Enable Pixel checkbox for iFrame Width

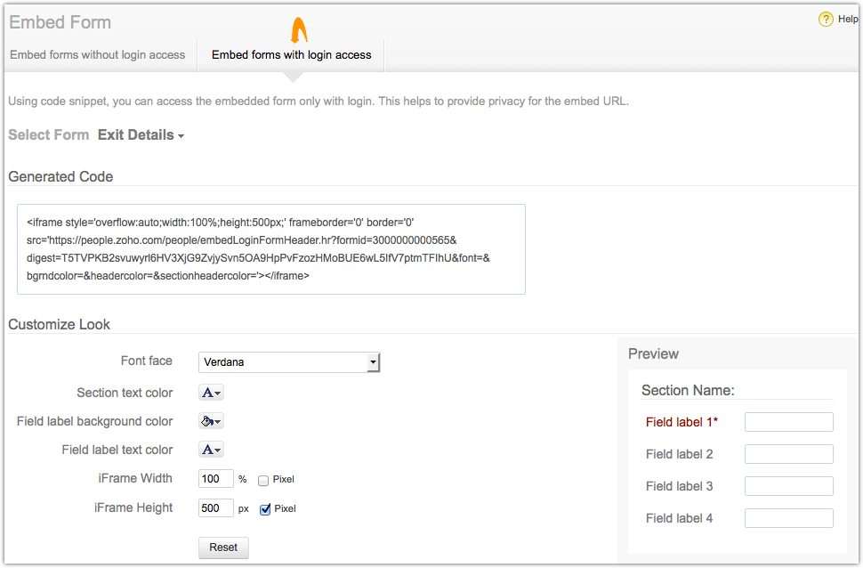[x=263, y=480]
